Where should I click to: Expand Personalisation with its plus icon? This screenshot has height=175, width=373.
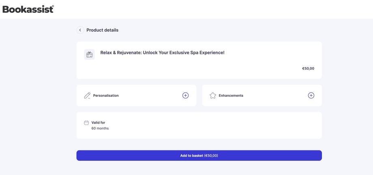(x=185, y=96)
